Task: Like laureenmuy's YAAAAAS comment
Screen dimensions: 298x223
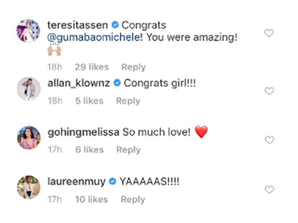Action: [269, 189]
